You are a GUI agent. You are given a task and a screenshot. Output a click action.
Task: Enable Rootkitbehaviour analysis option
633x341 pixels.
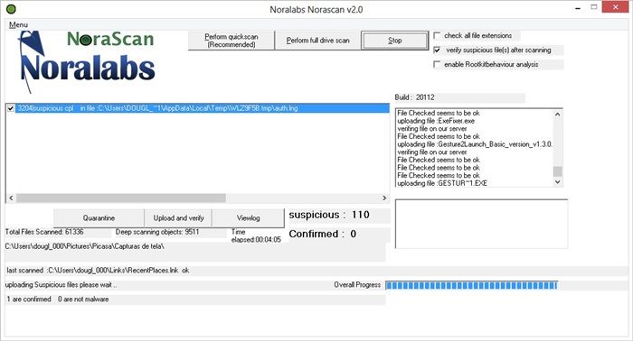coord(437,64)
